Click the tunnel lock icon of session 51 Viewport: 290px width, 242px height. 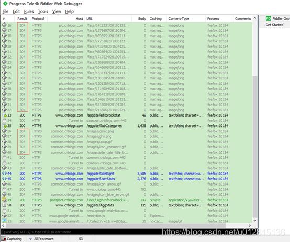pyautogui.click(x=4, y=211)
